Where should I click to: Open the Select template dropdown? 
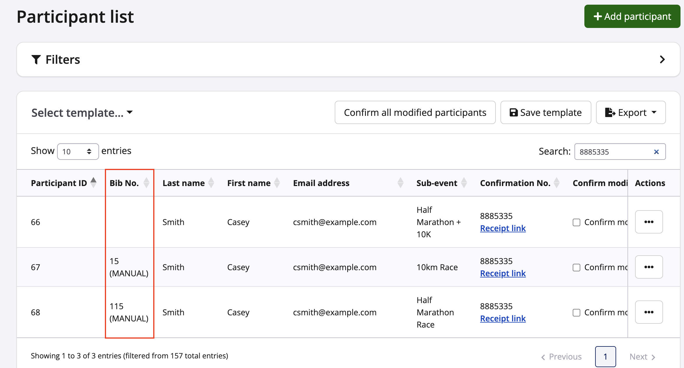(82, 113)
